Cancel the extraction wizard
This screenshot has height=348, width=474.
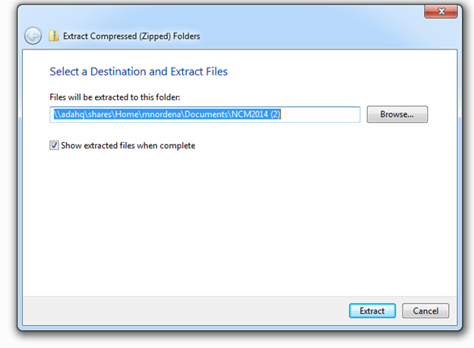pos(425,311)
